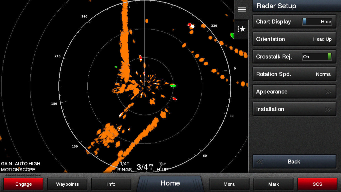
Task: Open the Info screen
Action: (x=111, y=184)
